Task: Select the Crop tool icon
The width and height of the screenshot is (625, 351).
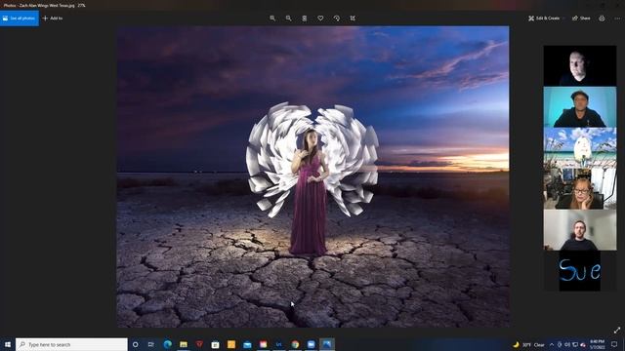Action: click(x=353, y=19)
